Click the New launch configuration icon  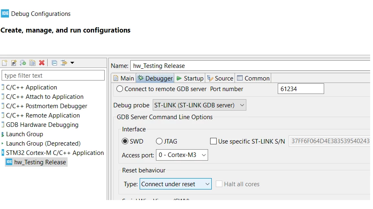coord(4,63)
